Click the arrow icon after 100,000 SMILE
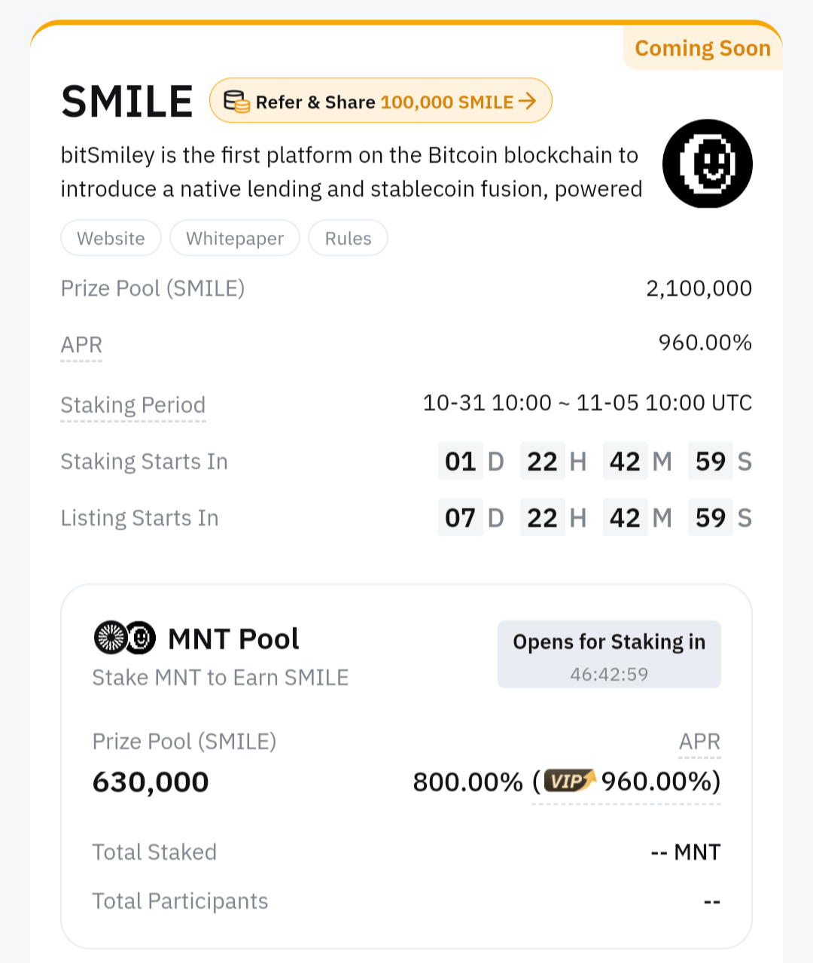Viewport: 813px width, 963px height. tap(528, 101)
